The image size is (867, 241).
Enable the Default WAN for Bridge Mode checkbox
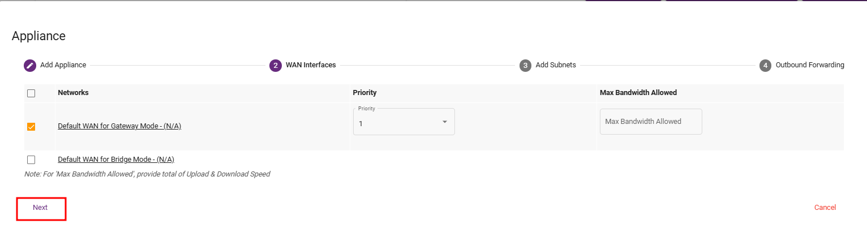pyautogui.click(x=31, y=160)
